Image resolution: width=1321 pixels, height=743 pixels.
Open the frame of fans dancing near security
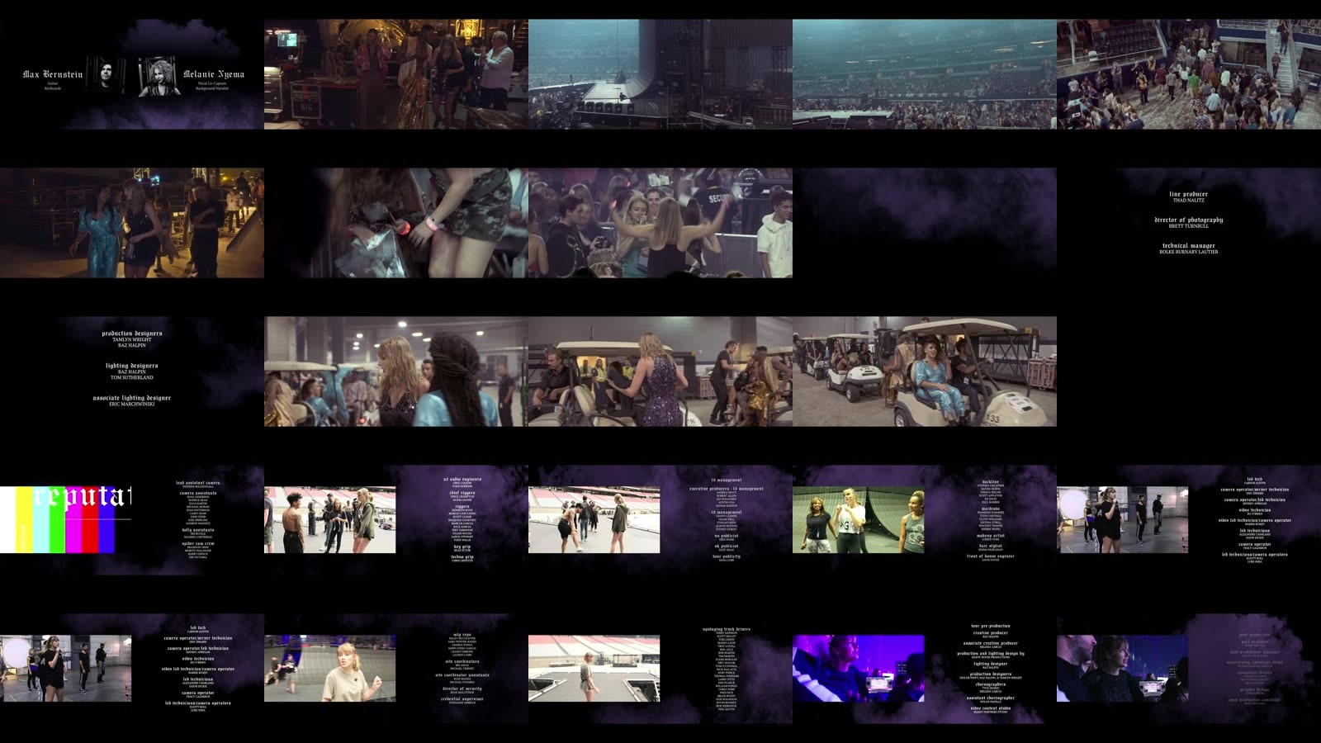click(x=660, y=223)
